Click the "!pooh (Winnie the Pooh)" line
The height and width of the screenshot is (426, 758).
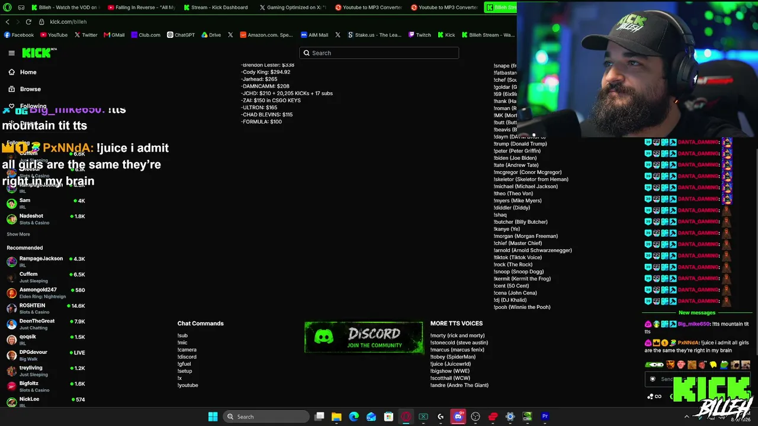coord(522,307)
